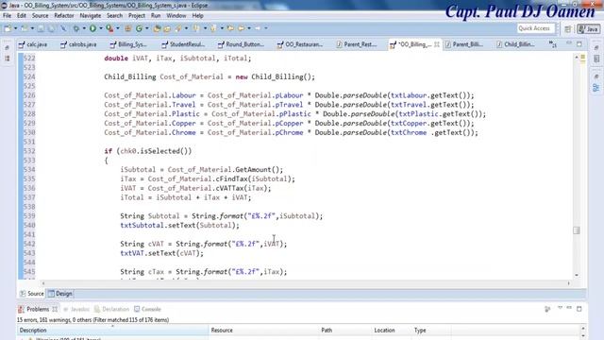Click the New Java Package icon
Viewport: 604px width, 340px height.
(x=128, y=28)
